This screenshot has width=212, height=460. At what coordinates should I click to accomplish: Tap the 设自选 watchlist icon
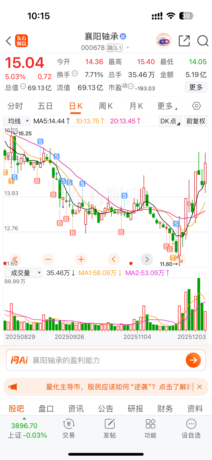191,429
